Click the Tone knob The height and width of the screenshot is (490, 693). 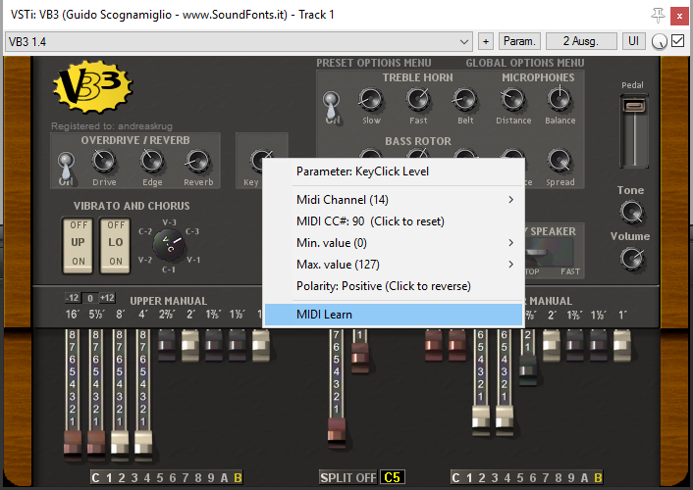[x=631, y=212]
